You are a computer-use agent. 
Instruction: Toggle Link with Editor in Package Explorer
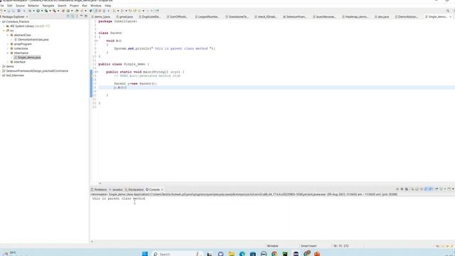tap(72, 16)
